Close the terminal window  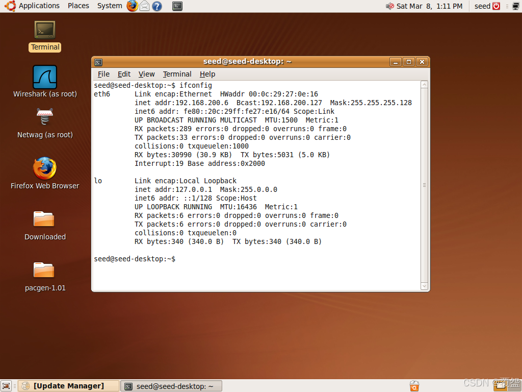pos(422,62)
